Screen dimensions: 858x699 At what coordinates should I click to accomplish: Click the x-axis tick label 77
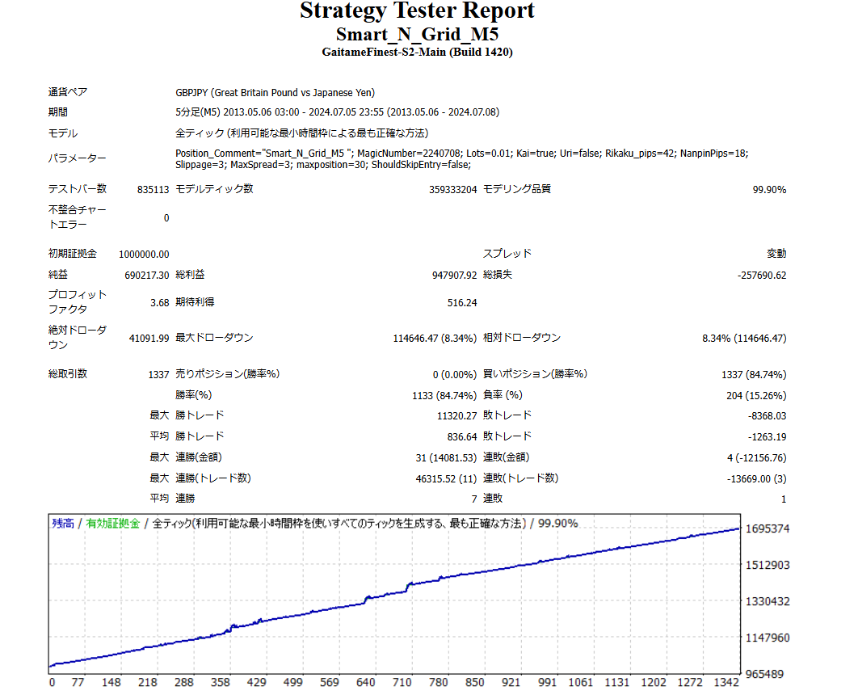(78, 683)
